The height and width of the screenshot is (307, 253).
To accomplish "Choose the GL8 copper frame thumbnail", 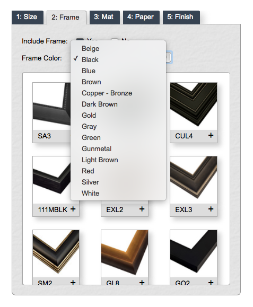I will [125, 253].
